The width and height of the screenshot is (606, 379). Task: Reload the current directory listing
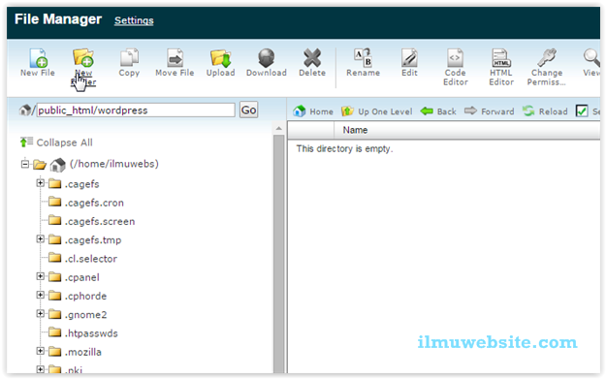pos(545,111)
